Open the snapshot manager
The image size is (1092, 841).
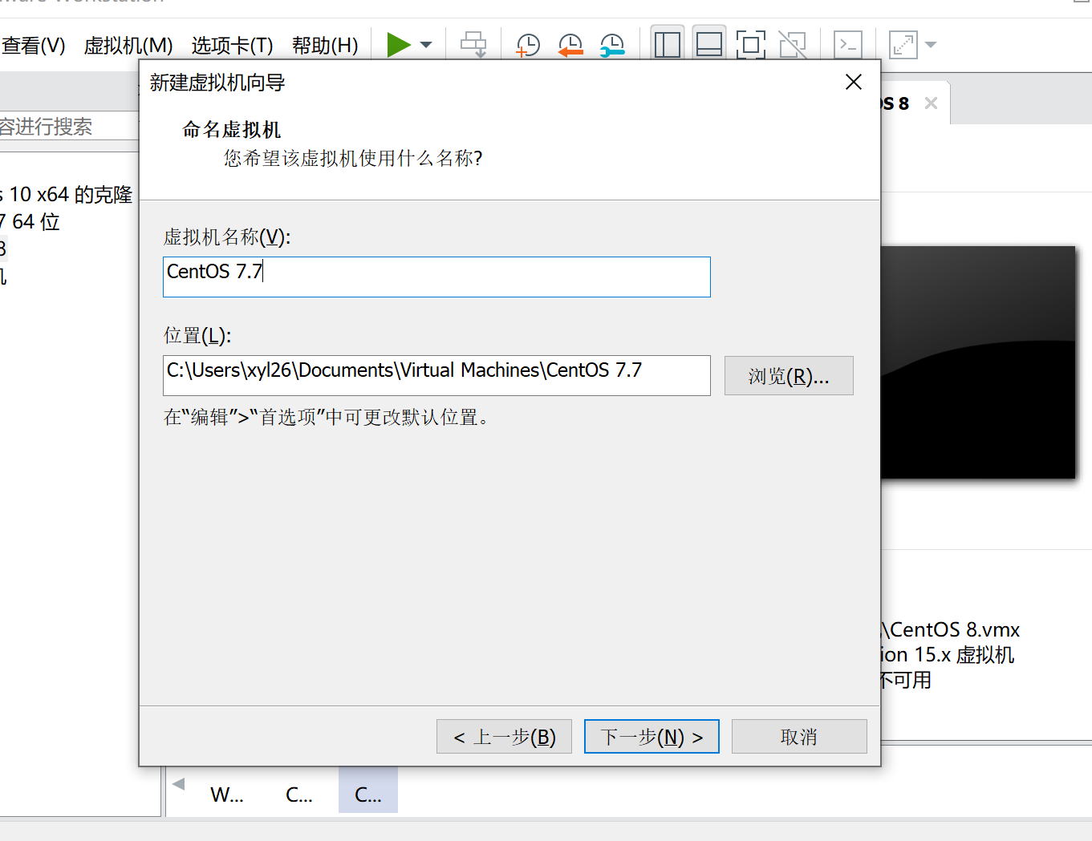pos(611,45)
